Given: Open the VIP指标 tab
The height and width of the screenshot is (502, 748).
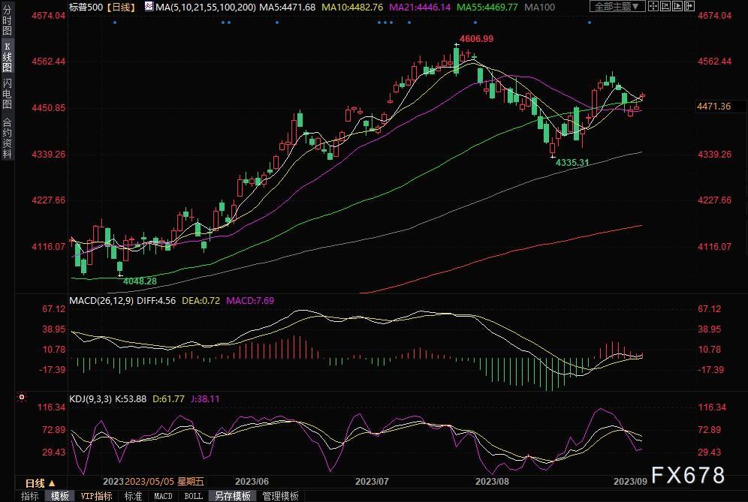Looking at the screenshot, I should (x=96, y=496).
